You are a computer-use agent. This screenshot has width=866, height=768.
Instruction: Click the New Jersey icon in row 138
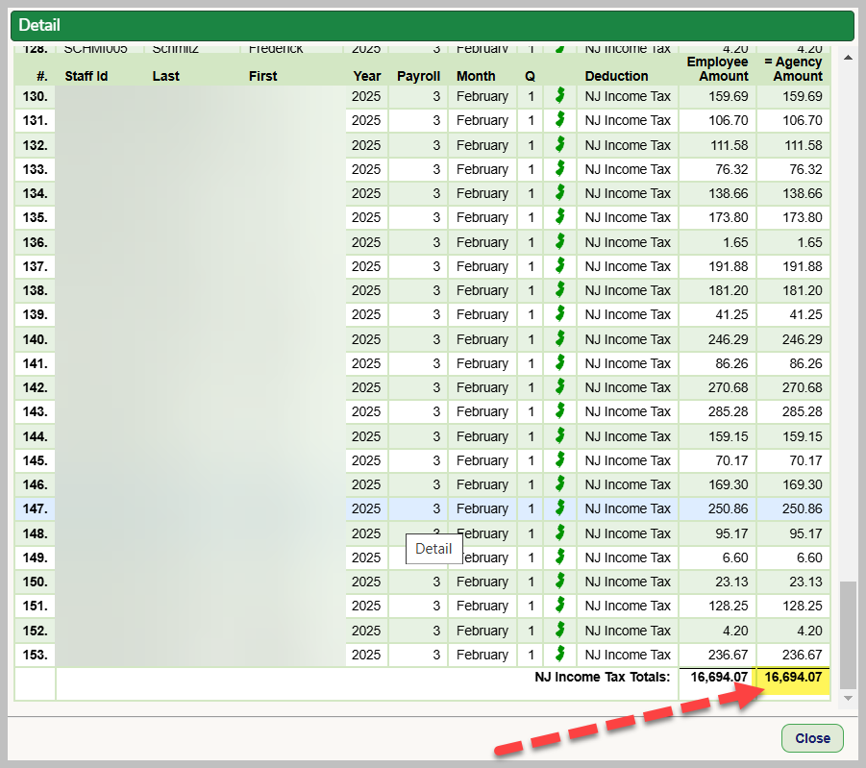click(560, 290)
